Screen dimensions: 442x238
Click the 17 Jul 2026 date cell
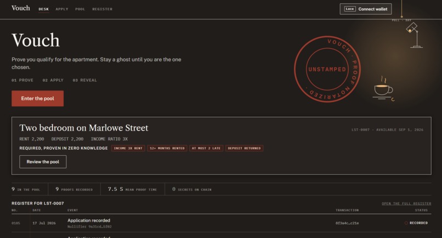pyautogui.click(x=44, y=223)
